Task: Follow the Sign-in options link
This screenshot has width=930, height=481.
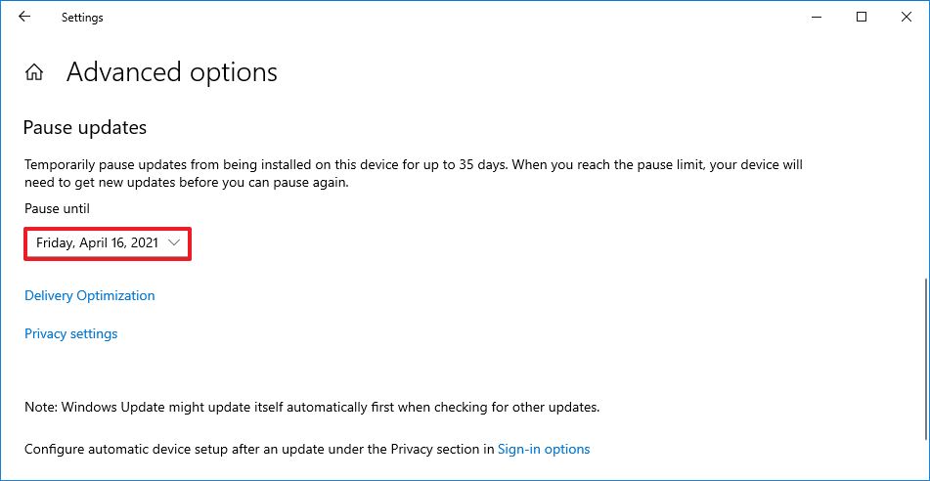Action: (x=544, y=450)
